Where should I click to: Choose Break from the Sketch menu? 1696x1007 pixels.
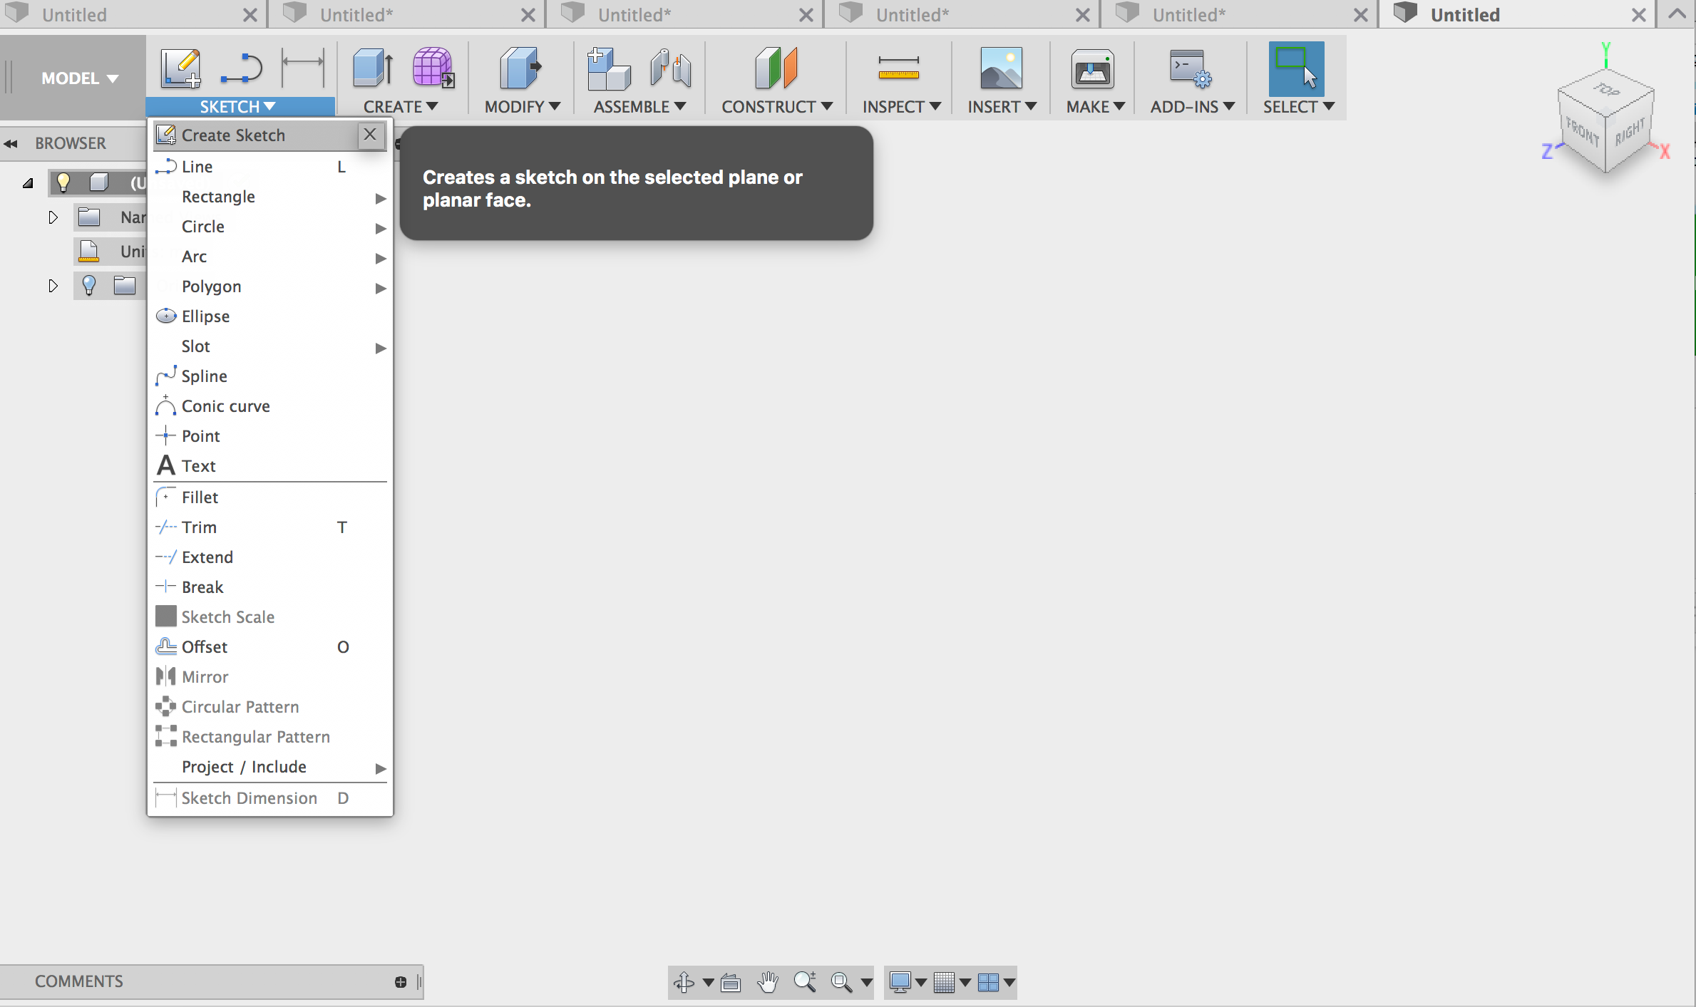269,587
